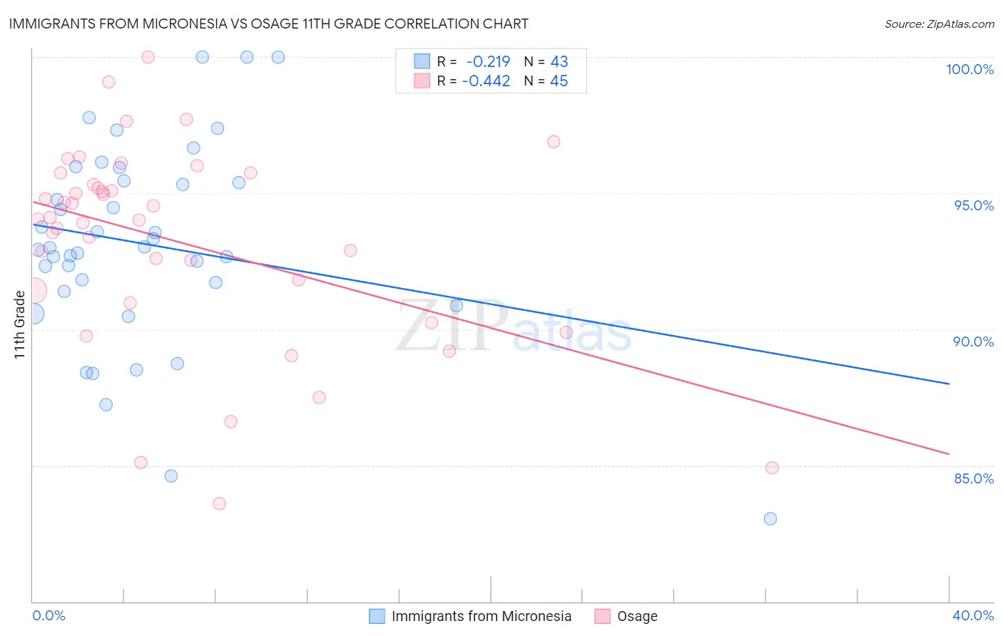
Task: Click the 11th Grade axis title
Action: (19, 324)
